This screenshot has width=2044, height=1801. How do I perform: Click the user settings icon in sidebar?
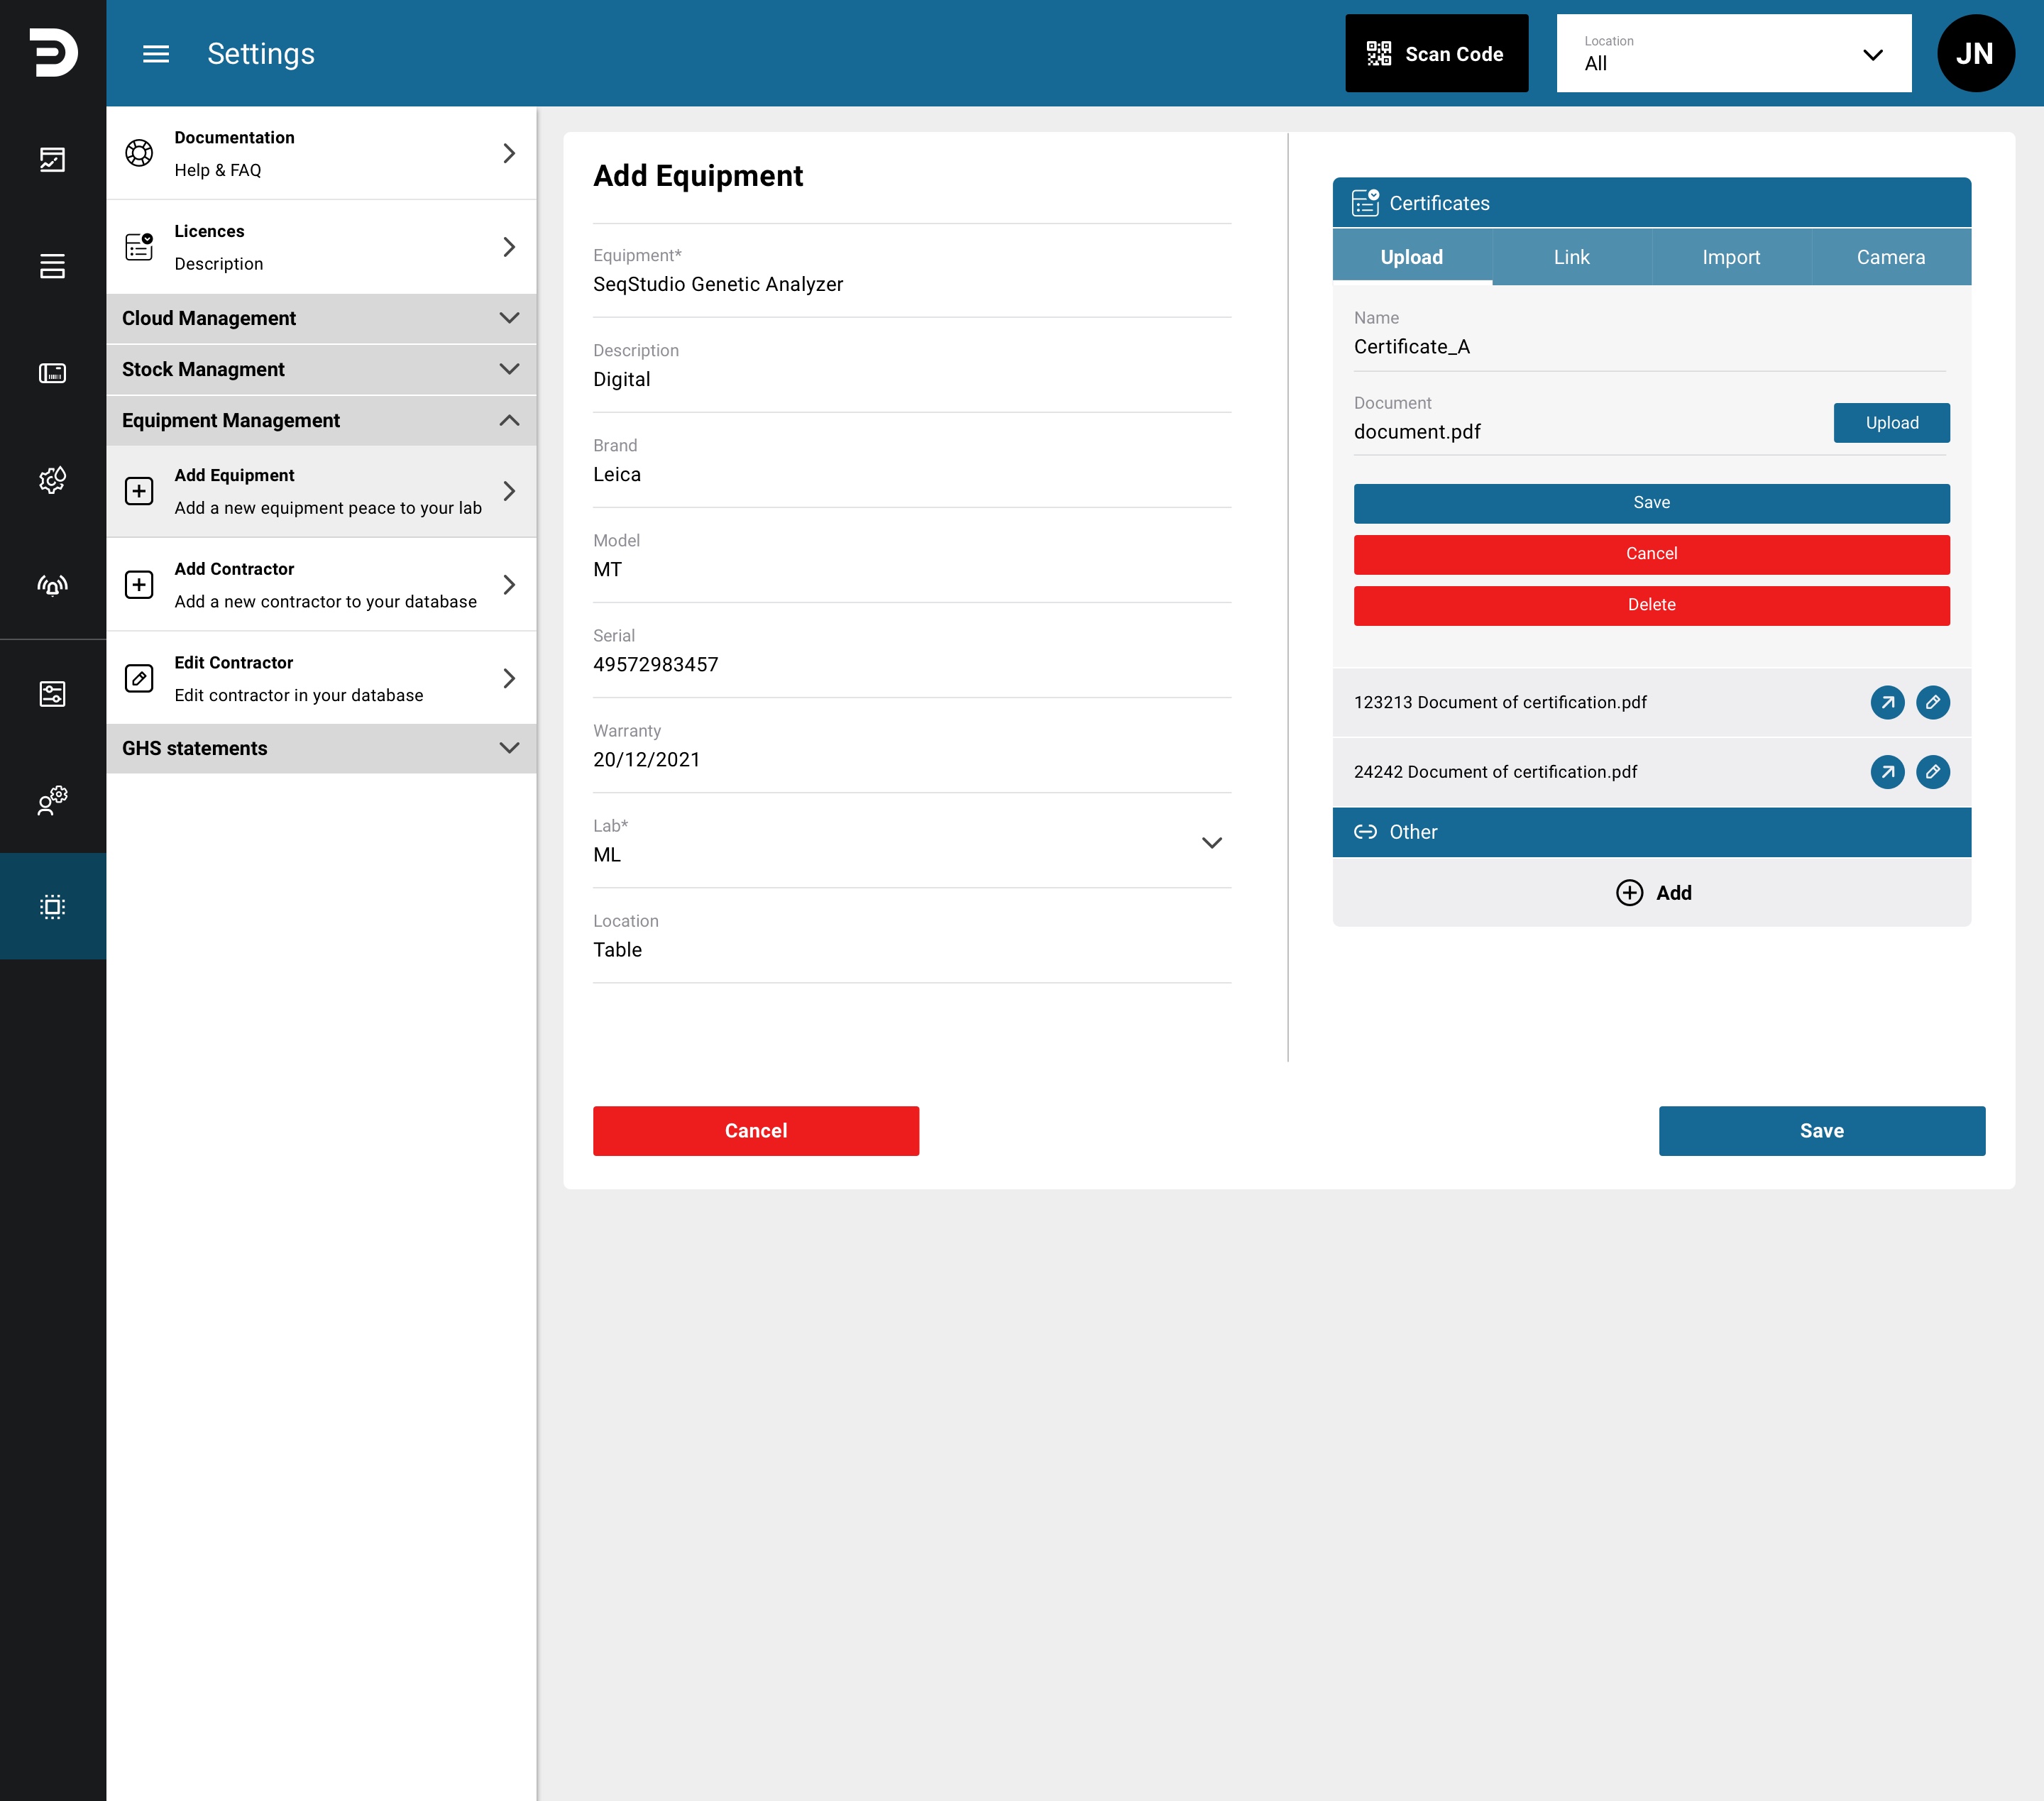click(52, 800)
